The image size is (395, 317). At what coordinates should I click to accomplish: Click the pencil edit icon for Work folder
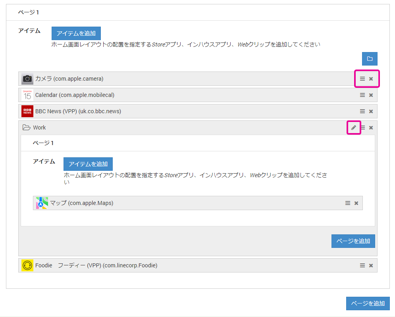(354, 128)
